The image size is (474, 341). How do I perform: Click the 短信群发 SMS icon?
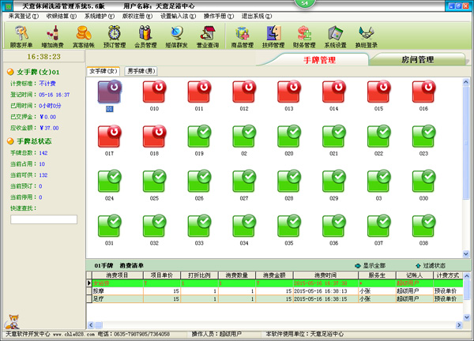pyautogui.click(x=177, y=36)
